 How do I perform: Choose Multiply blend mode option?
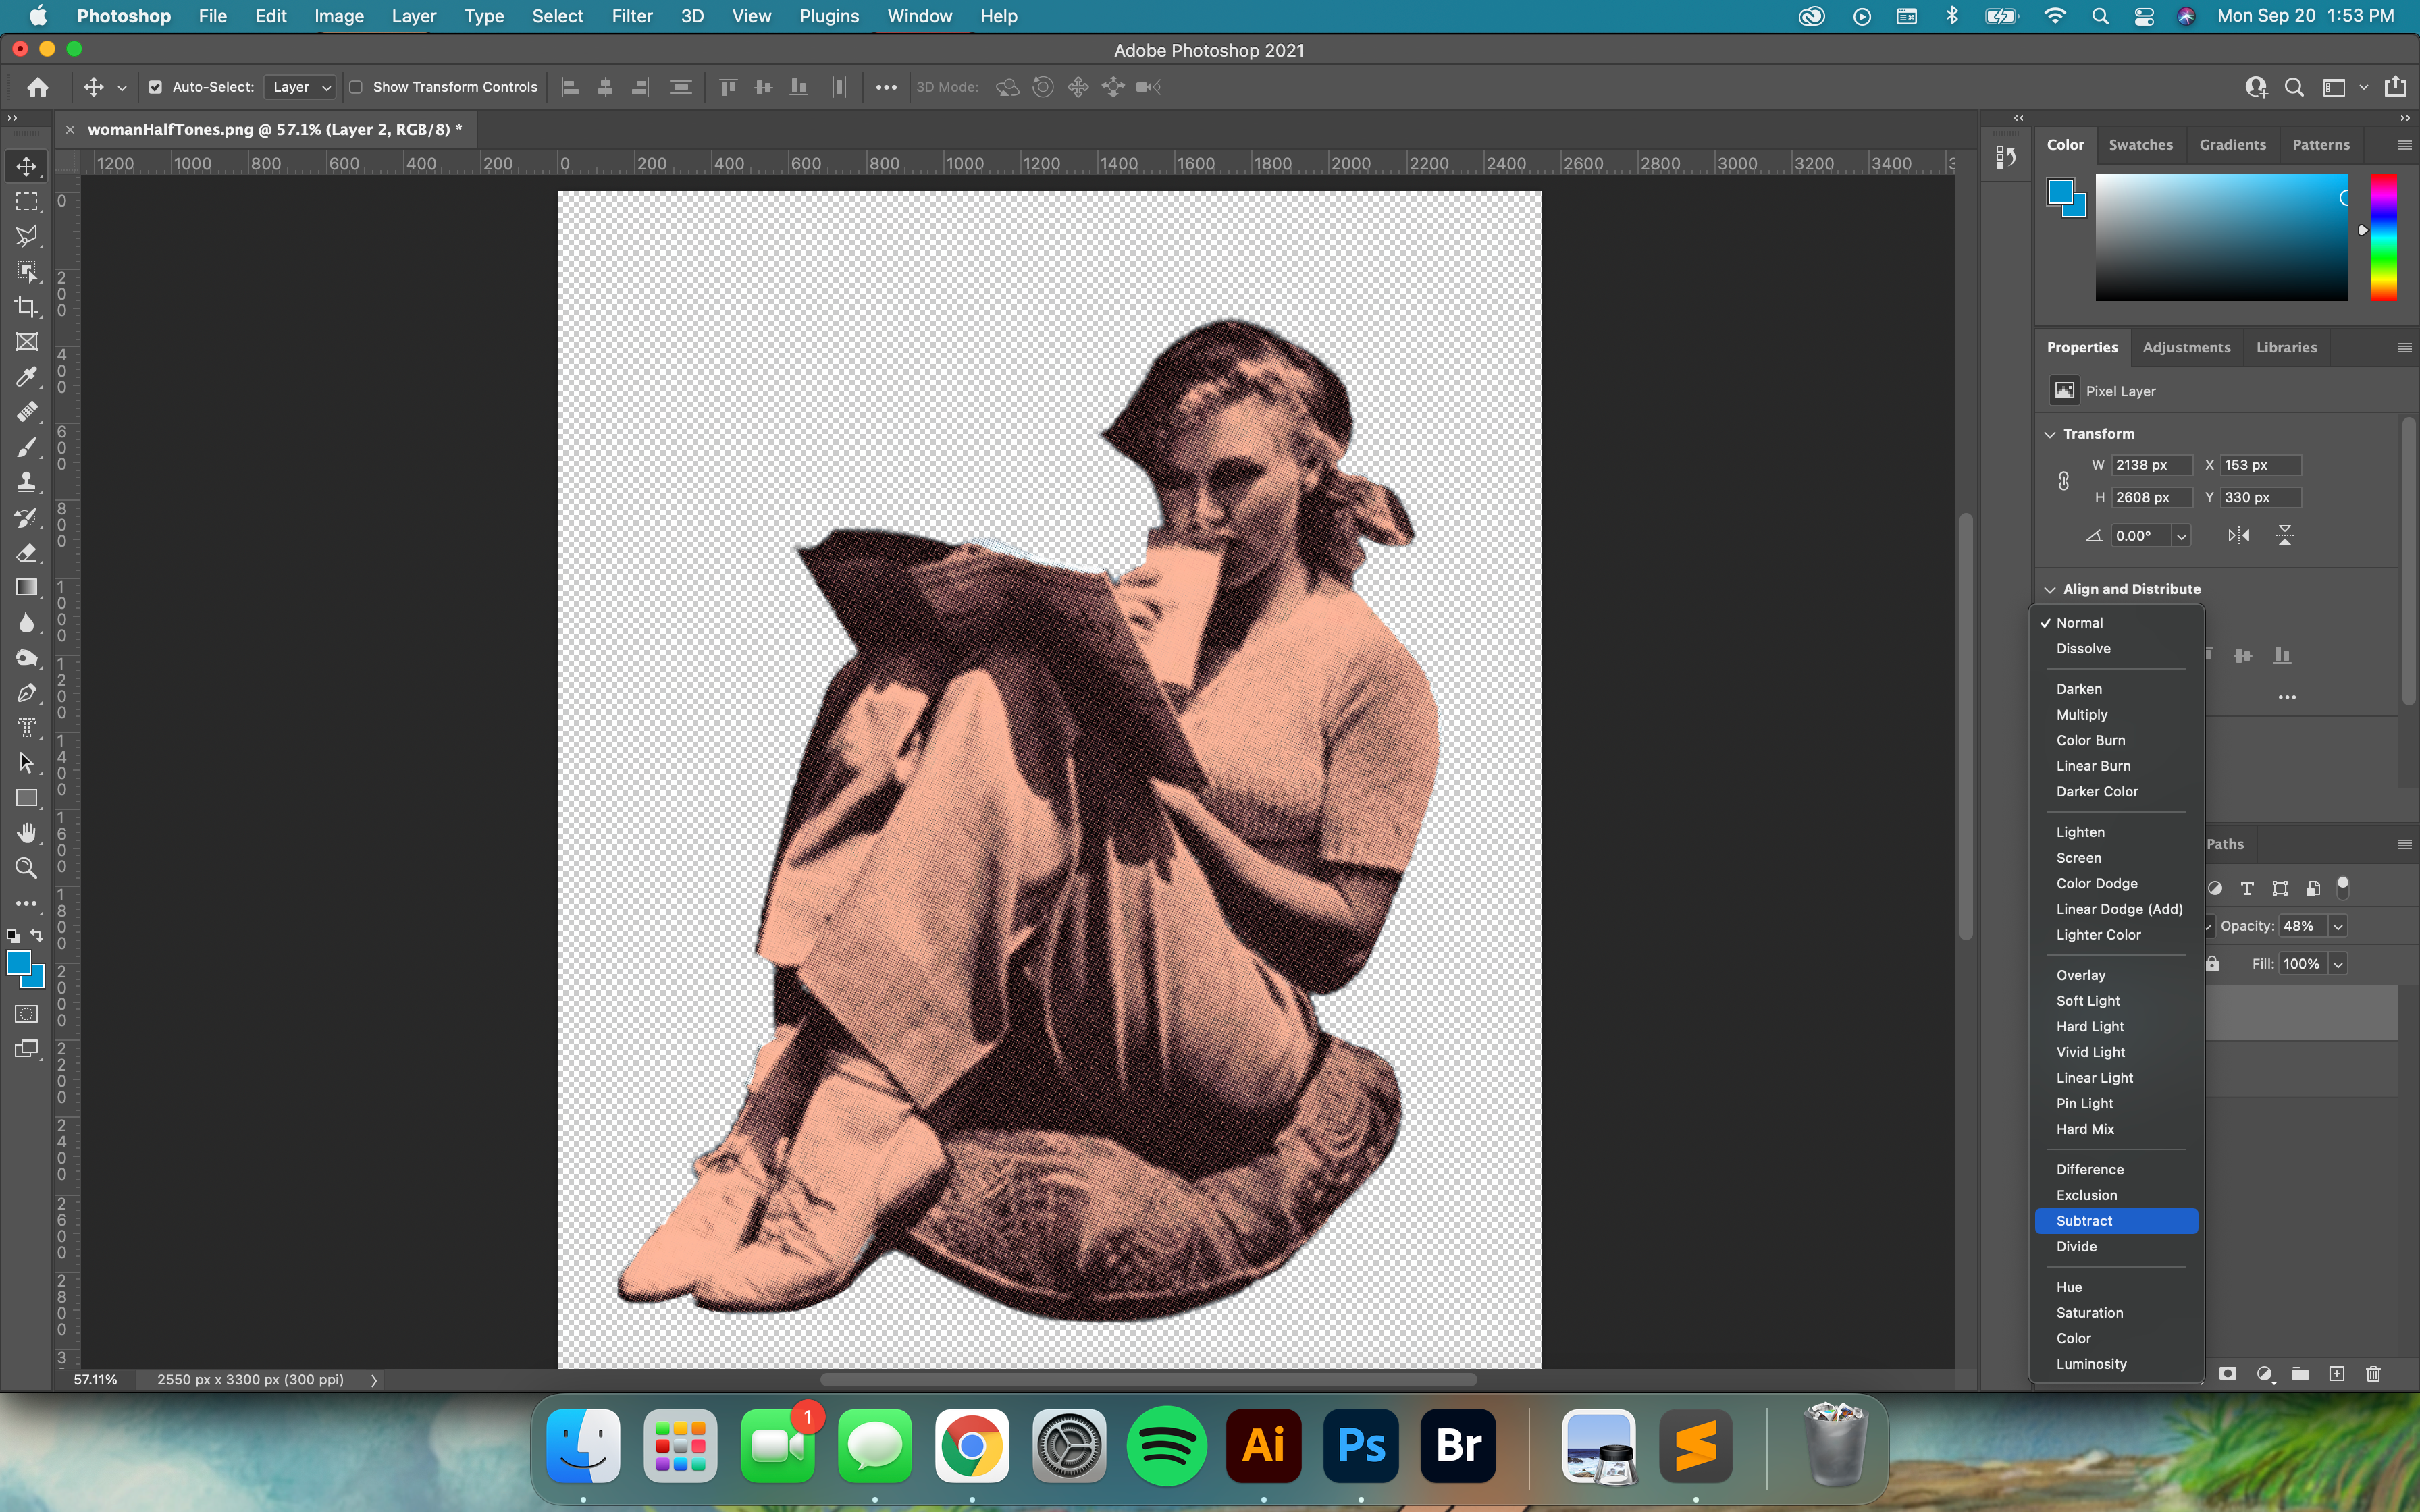2081,715
